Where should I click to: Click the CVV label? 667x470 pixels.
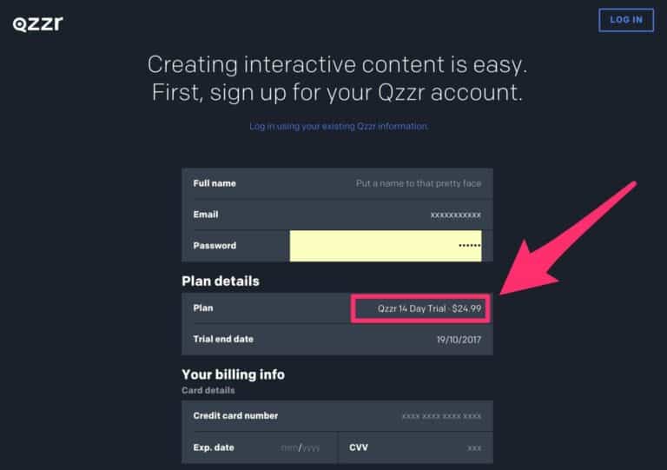[359, 447]
